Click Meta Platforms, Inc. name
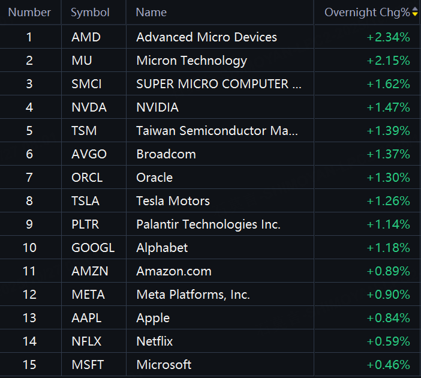The image size is (421, 378). click(193, 295)
